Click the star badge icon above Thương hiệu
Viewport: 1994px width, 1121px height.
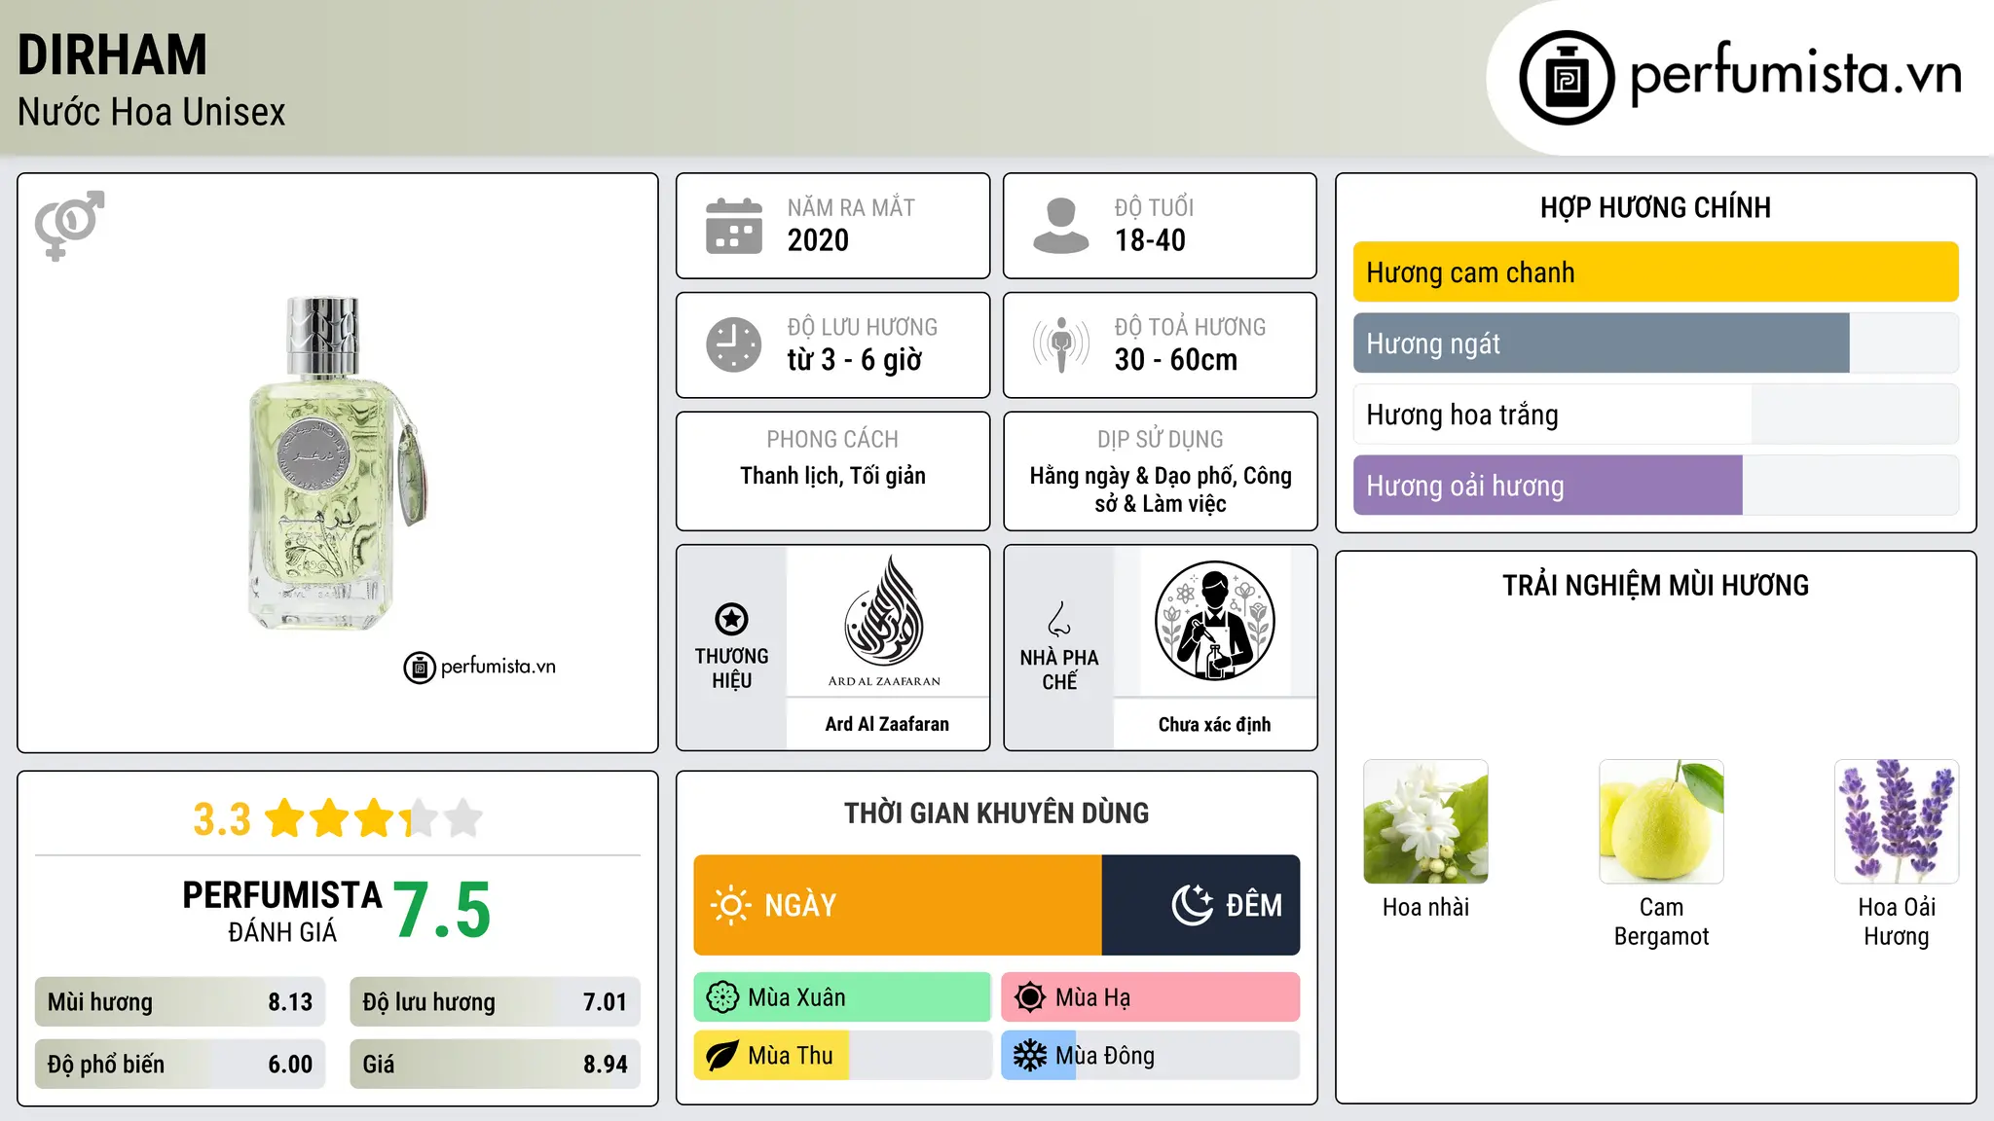pos(731,619)
